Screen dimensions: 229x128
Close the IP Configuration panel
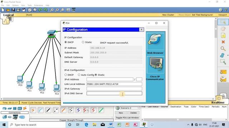(141, 30)
